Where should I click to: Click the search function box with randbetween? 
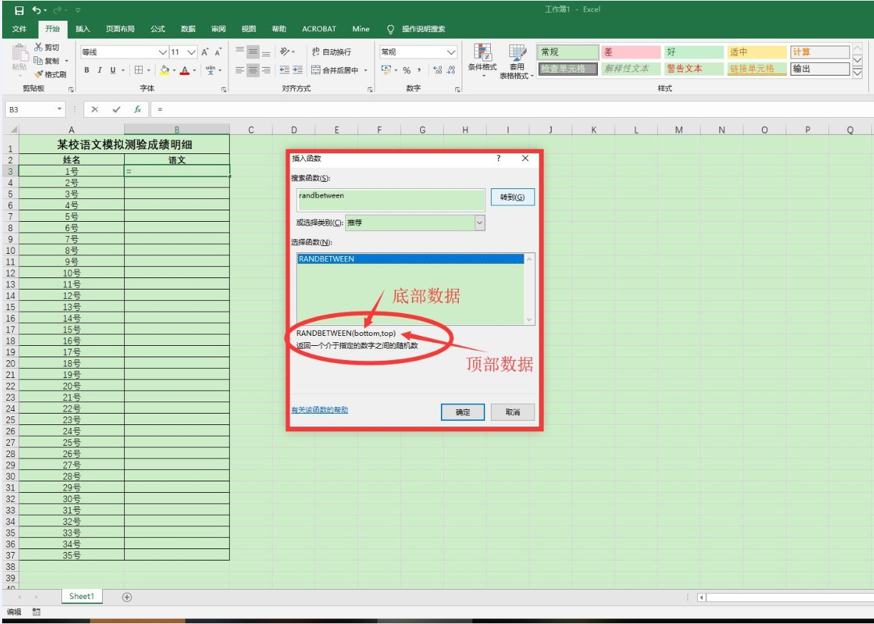click(390, 200)
